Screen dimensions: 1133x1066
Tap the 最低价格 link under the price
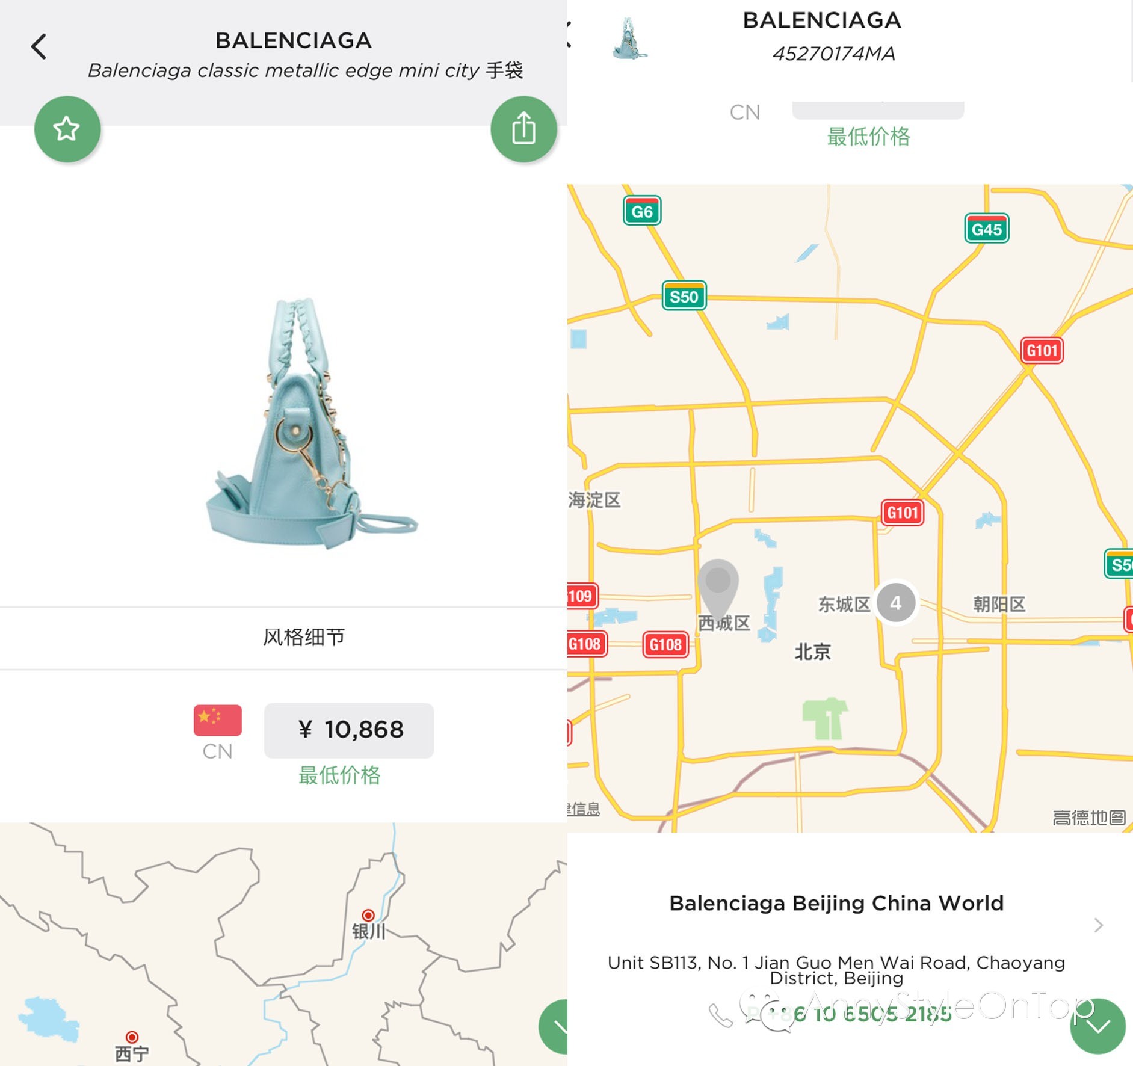(x=339, y=775)
